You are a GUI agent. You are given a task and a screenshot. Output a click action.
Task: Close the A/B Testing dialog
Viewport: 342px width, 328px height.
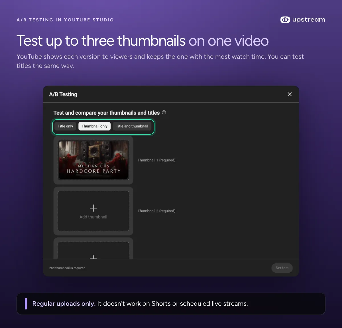[x=290, y=94]
